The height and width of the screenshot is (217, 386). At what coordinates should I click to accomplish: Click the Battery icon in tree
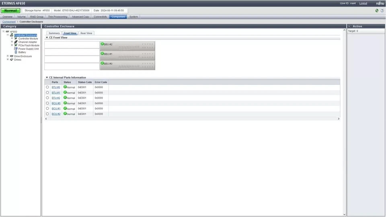[16, 52]
